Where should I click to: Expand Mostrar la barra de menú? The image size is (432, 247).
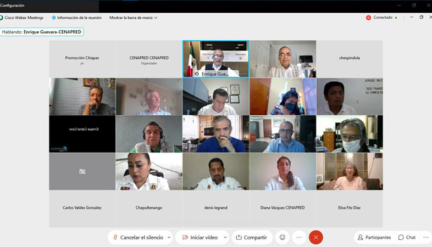click(x=134, y=18)
